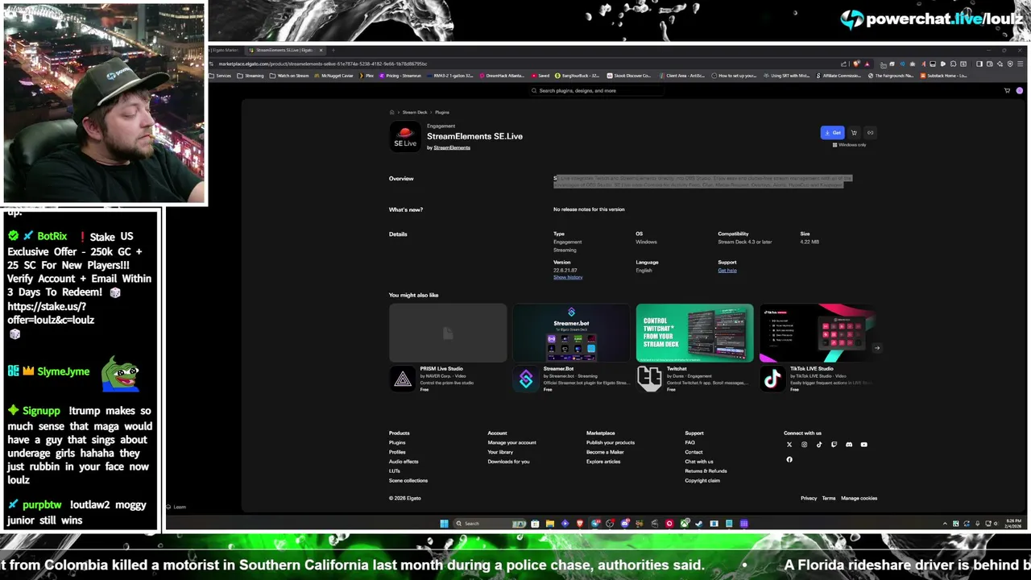Open the Twitch social icon
The image size is (1031, 580).
834,445
